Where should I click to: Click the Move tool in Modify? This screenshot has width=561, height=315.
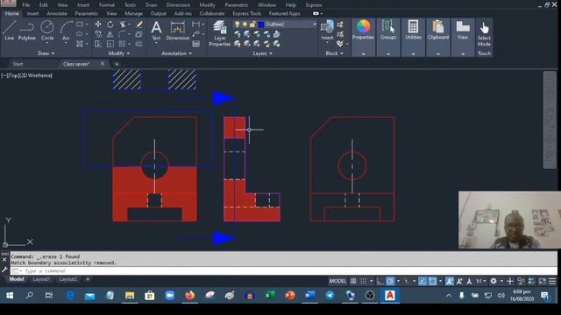point(98,24)
